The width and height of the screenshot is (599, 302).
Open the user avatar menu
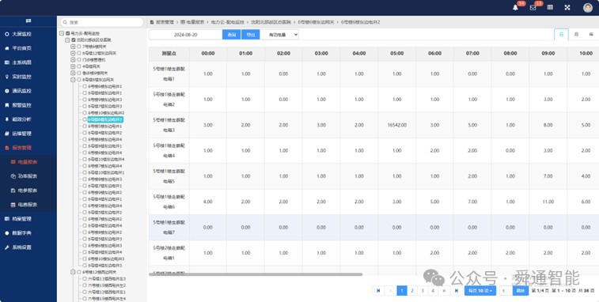(588, 8)
